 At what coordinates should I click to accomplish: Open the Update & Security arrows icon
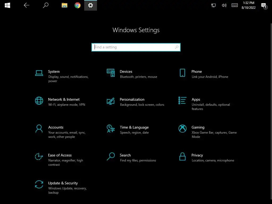click(x=39, y=184)
